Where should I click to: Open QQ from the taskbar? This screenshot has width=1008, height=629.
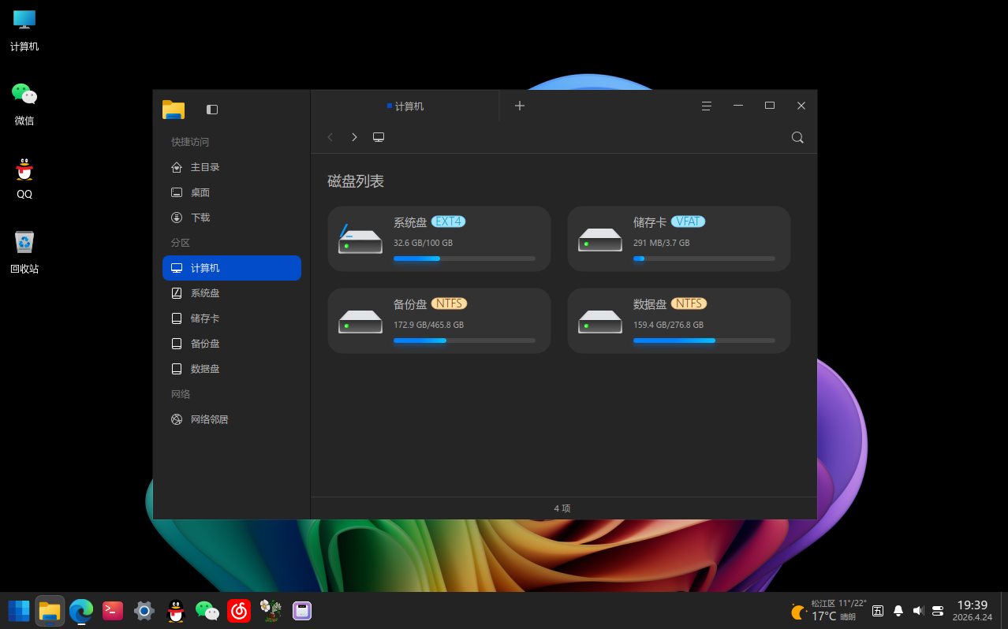click(x=176, y=611)
